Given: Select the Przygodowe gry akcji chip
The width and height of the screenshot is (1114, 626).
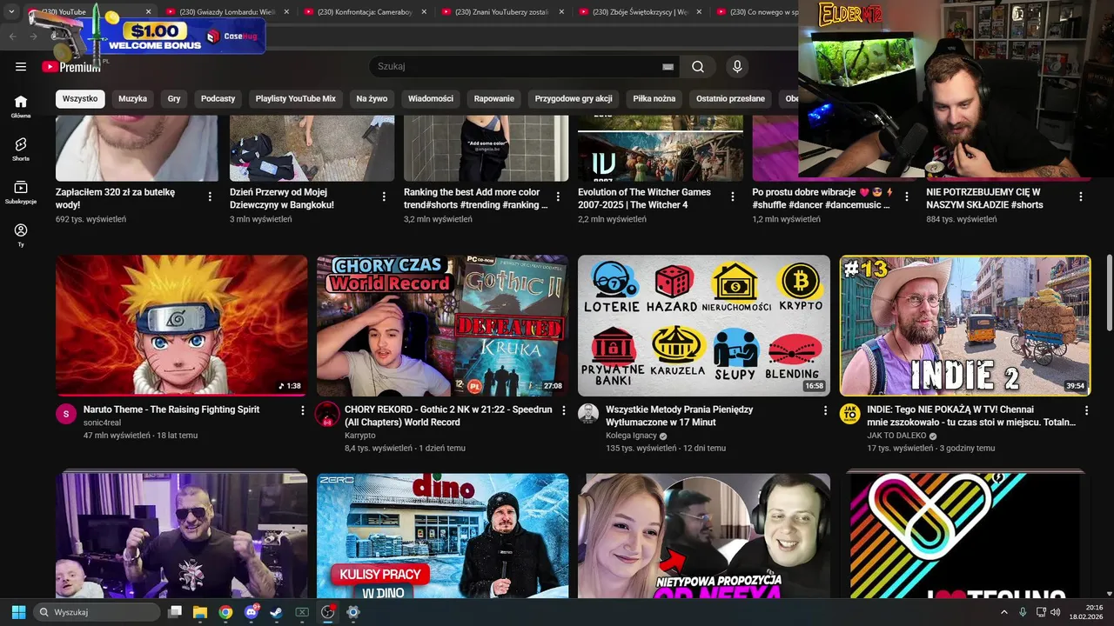Looking at the screenshot, I should tap(574, 99).
